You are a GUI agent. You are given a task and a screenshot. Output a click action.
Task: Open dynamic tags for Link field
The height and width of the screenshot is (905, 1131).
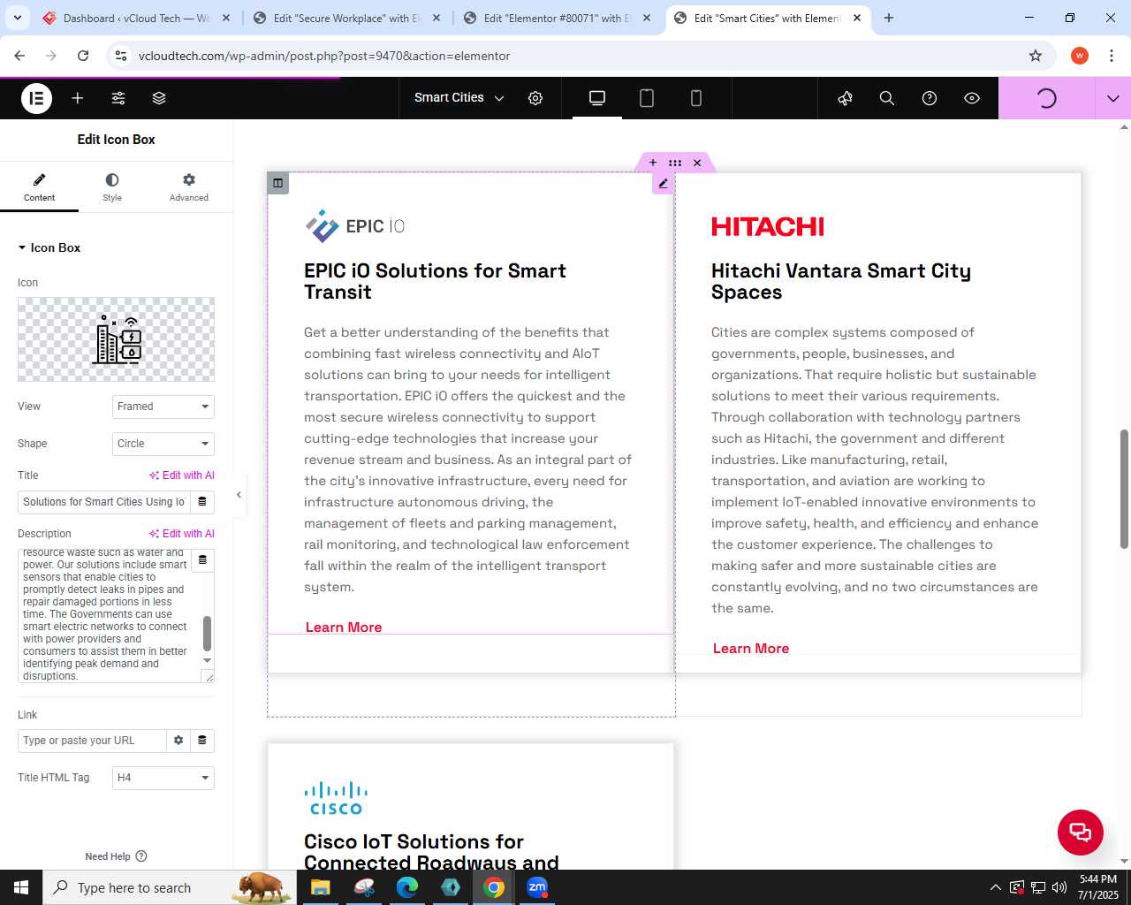click(202, 741)
